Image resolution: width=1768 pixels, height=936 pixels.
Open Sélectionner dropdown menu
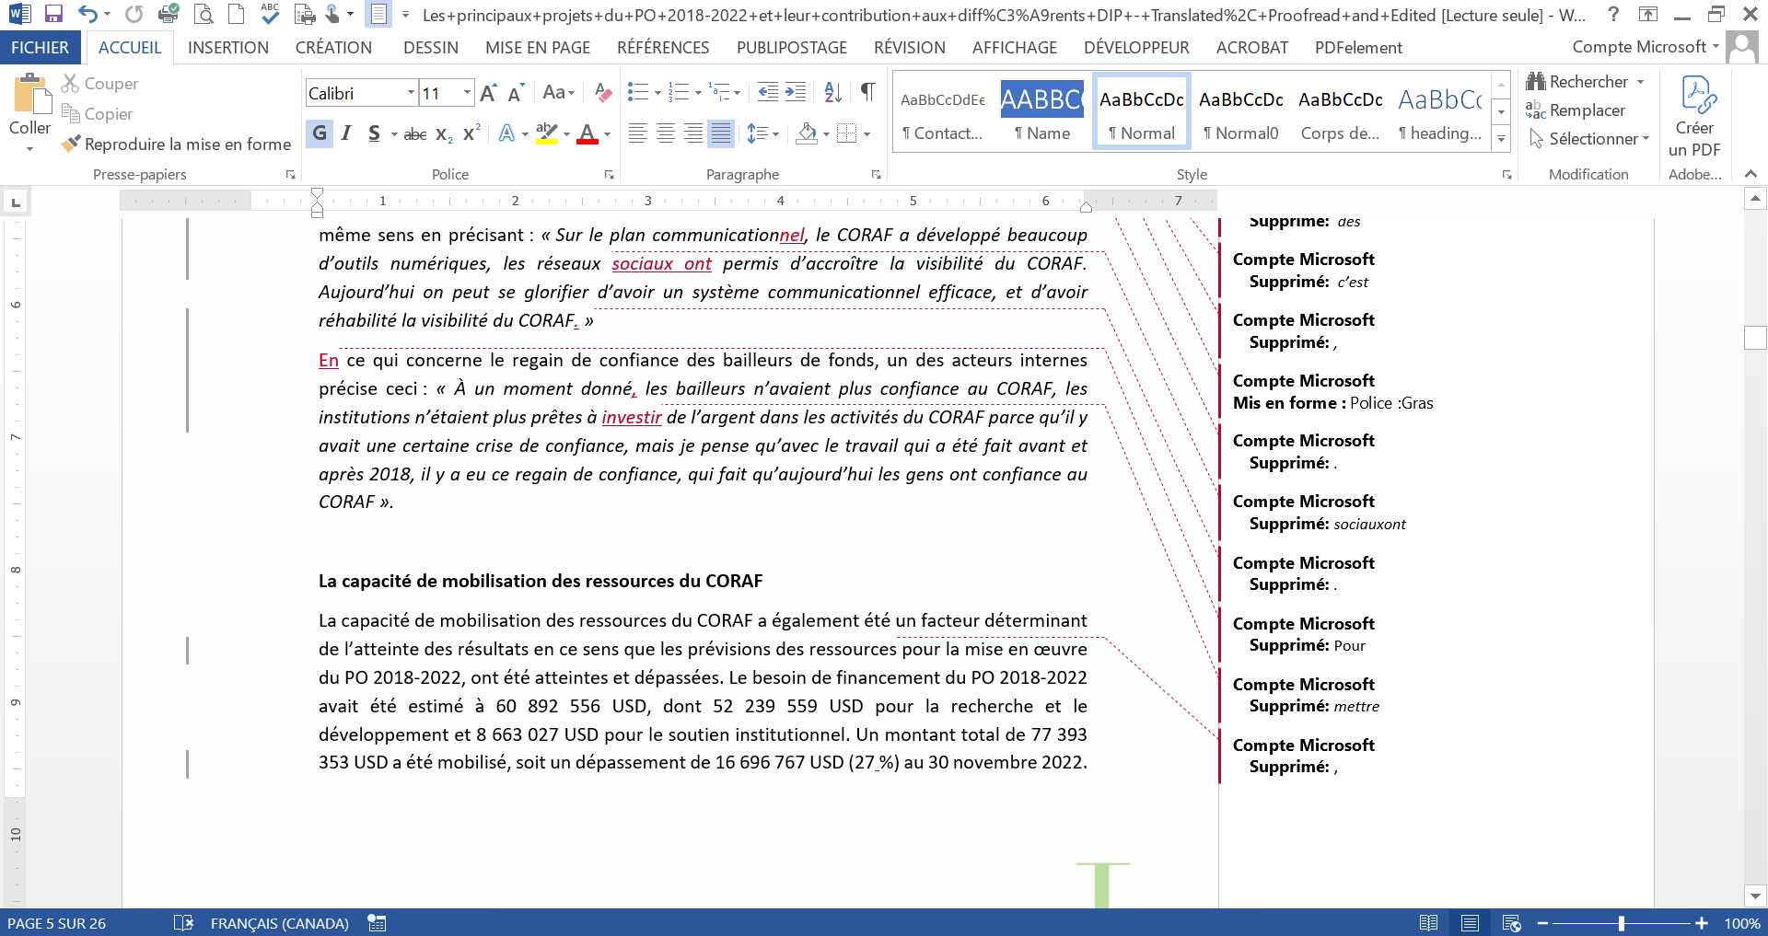[x=1589, y=139]
